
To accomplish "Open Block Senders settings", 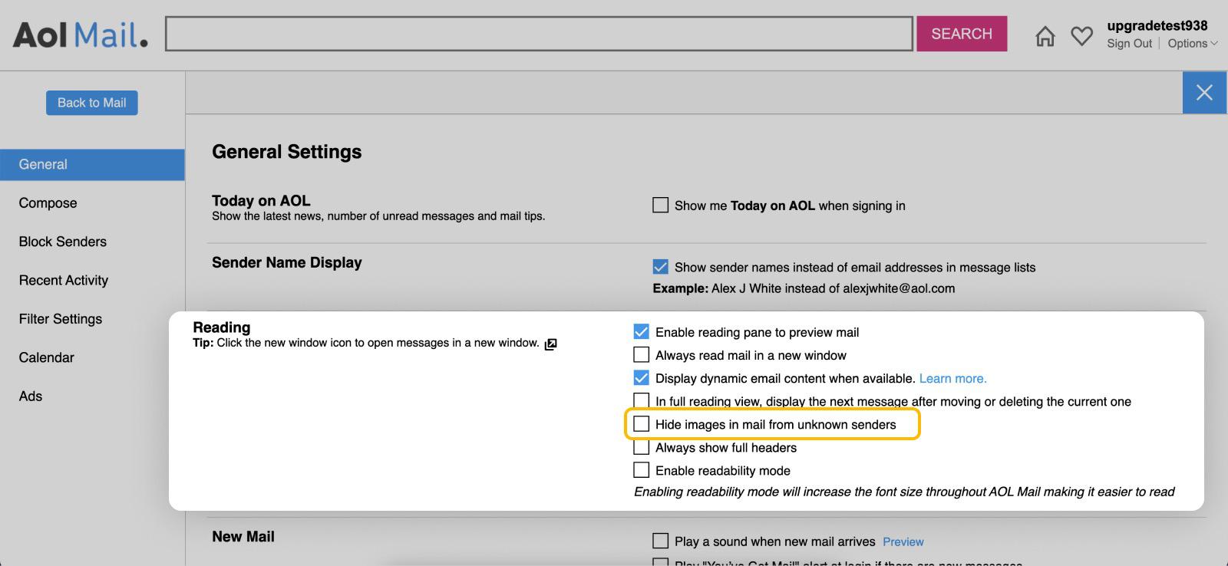I will click(x=63, y=242).
